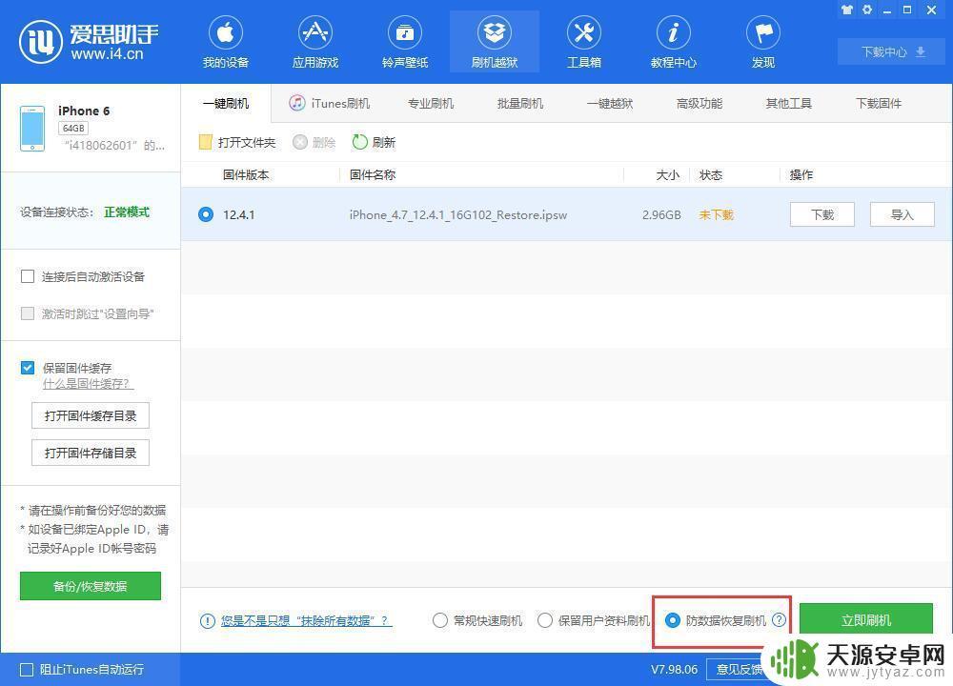Toggle 保留固件缓存 checkbox
The width and height of the screenshot is (953, 686).
(28, 368)
